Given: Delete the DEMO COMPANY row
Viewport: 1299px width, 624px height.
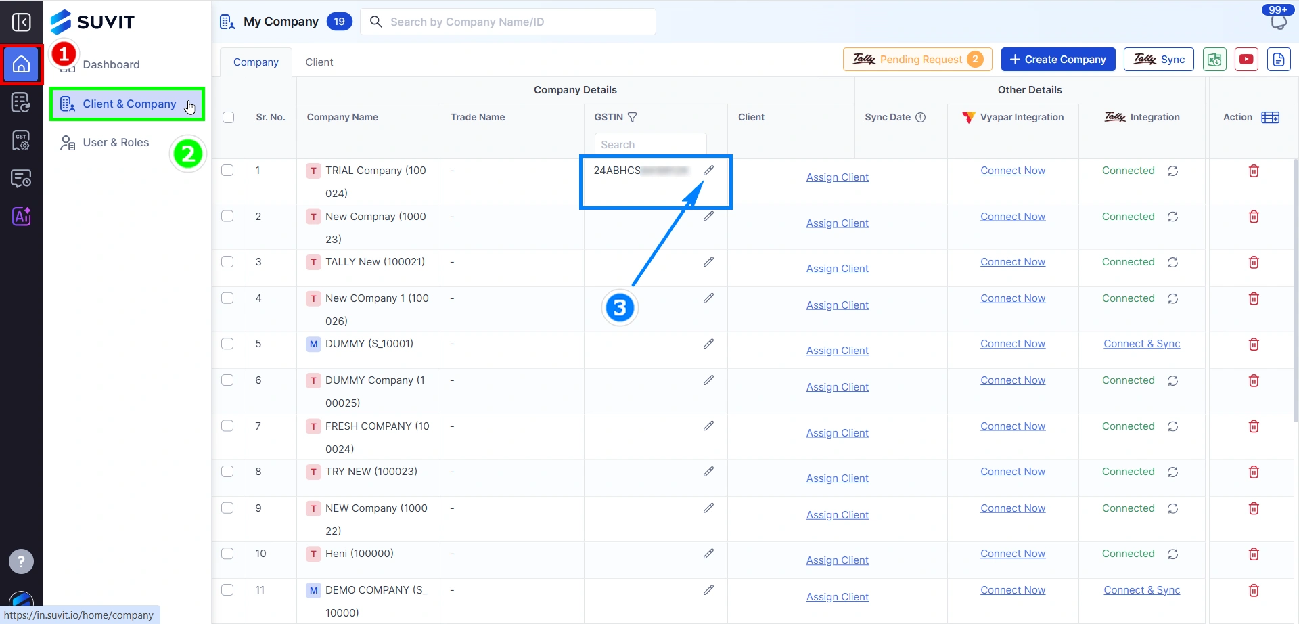Looking at the screenshot, I should 1254,590.
